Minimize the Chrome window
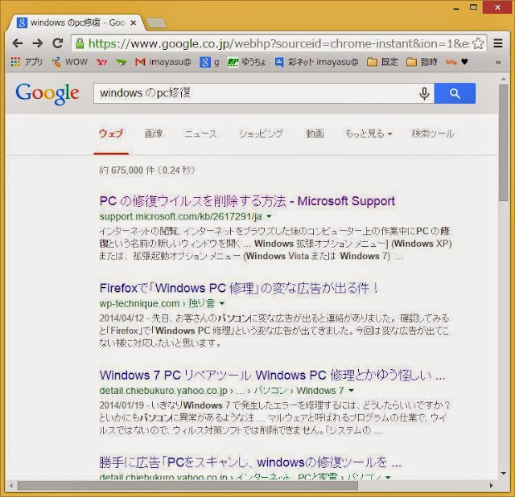 456,8
